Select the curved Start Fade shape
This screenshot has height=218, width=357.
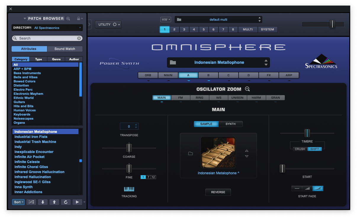pos(318,188)
